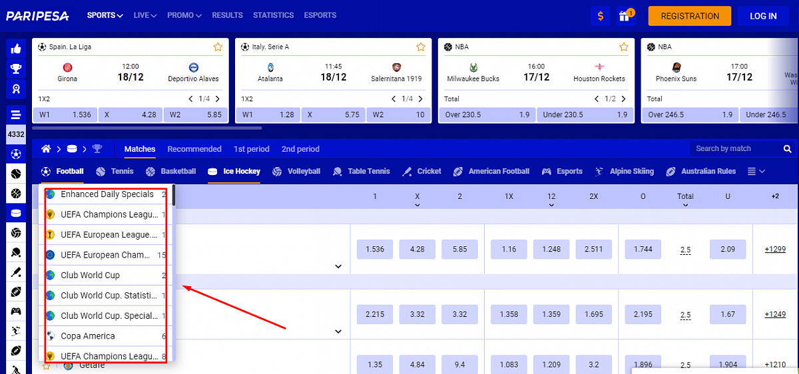
Task: Expand more sports list after Australian Rules
Action: [x=756, y=172]
